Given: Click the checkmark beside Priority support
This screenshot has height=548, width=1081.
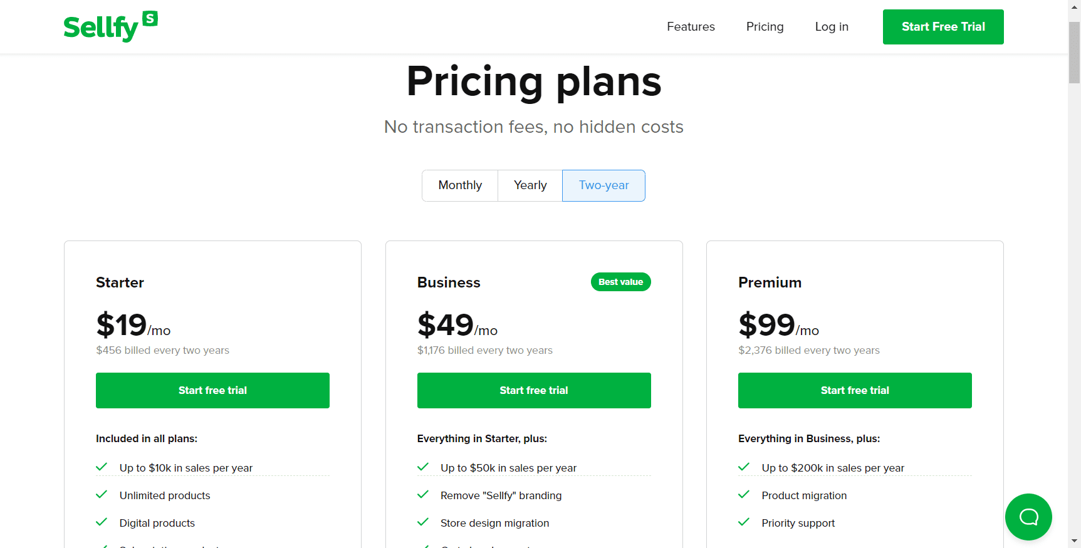Looking at the screenshot, I should [744, 522].
